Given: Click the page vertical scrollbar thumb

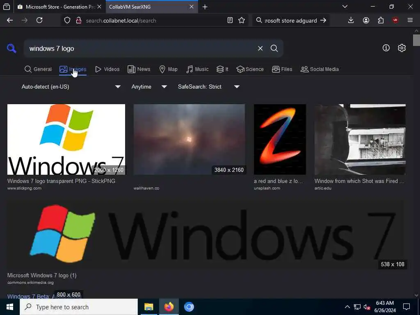Looking at the screenshot, I should [x=416, y=40].
